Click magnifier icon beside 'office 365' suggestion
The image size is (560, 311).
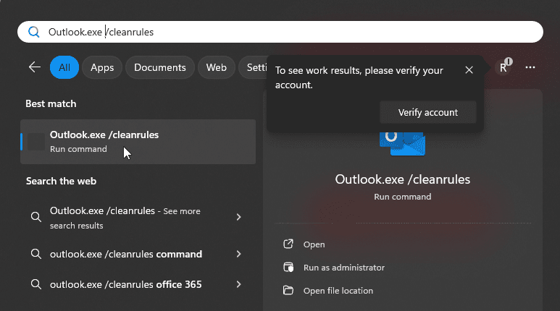point(35,284)
